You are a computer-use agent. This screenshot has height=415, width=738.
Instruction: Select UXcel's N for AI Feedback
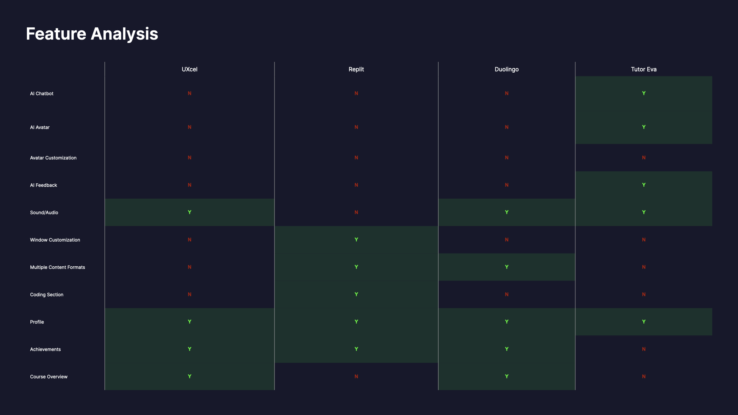pyautogui.click(x=189, y=185)
